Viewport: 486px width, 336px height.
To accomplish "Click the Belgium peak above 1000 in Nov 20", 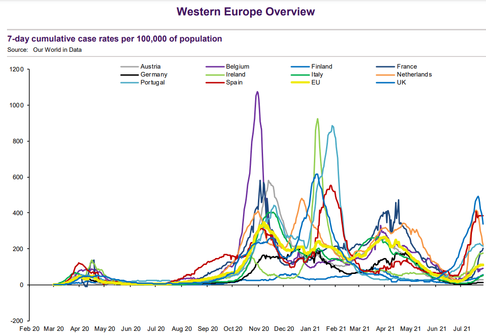I will click(x=257, y=92).
